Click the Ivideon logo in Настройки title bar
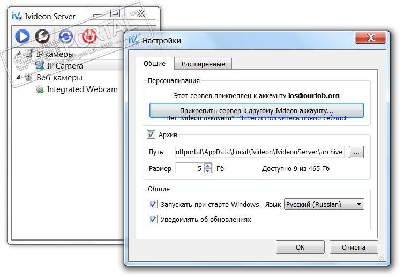 tap(133, 40)
